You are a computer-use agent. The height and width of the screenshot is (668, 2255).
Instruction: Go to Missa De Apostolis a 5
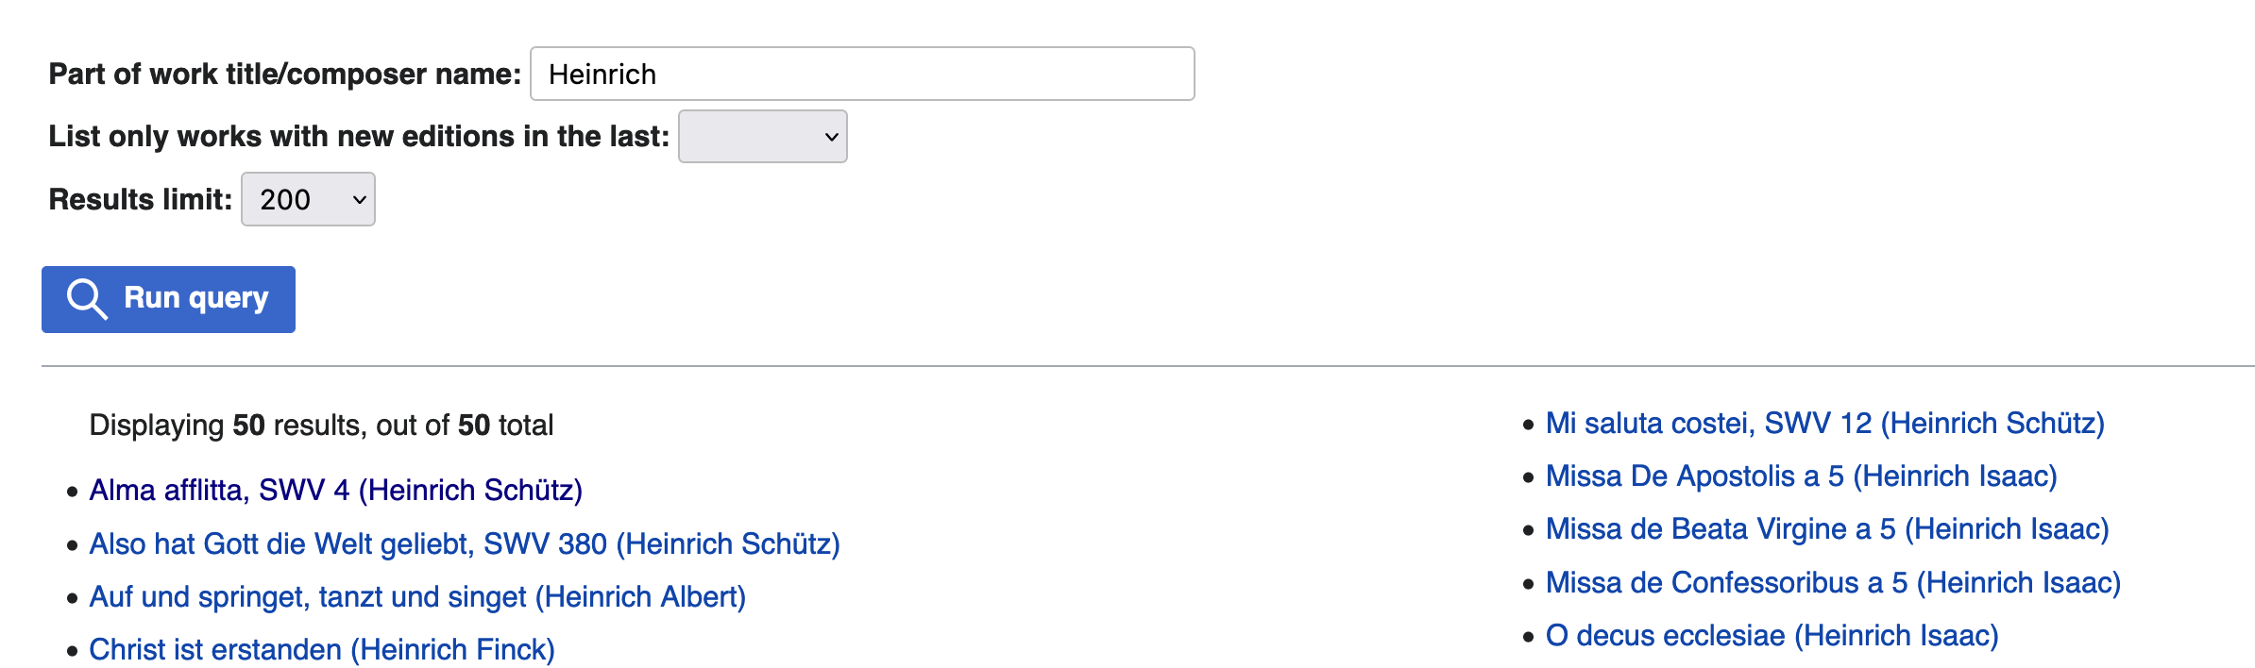[x=1801, y=476]
